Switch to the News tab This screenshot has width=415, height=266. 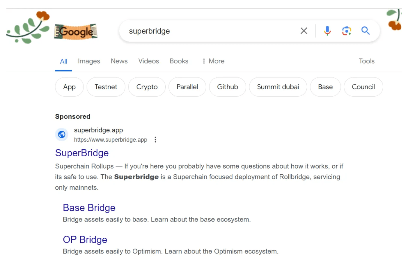[x=119, y=61]
